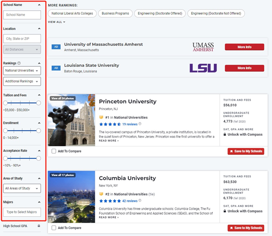Screen dimensions: 272x236
Task: Open the Columbia University title link
Action: (127, 178)
